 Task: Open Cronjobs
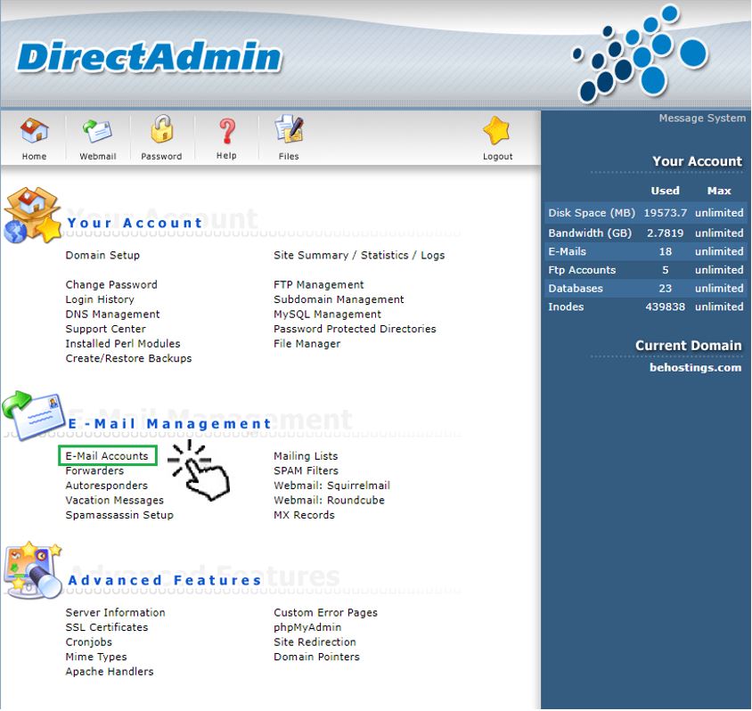[x=89, y=642]
